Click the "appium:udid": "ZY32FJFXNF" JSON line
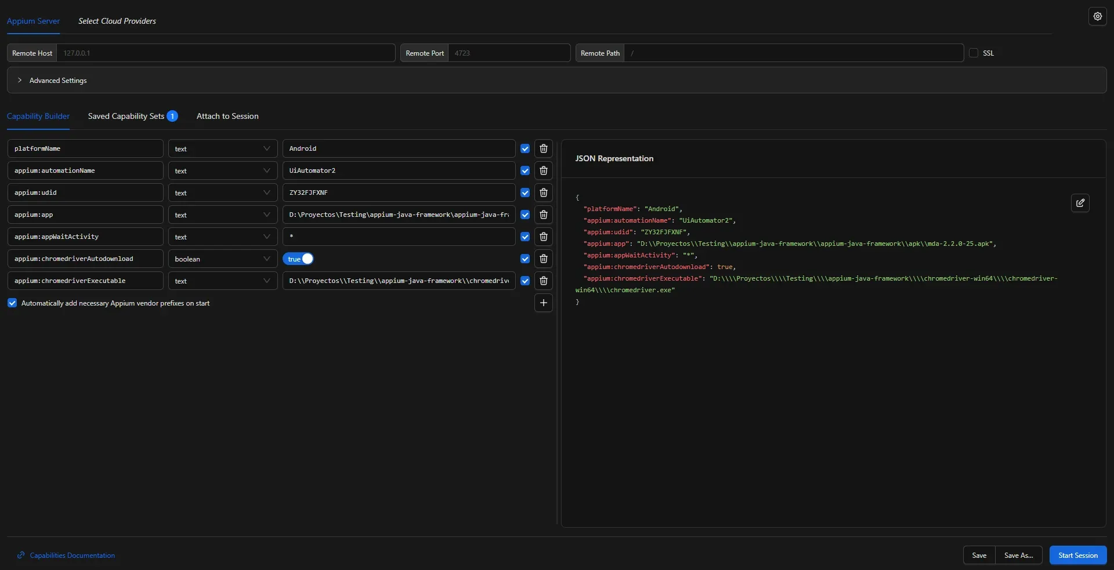 coord(636,232)
